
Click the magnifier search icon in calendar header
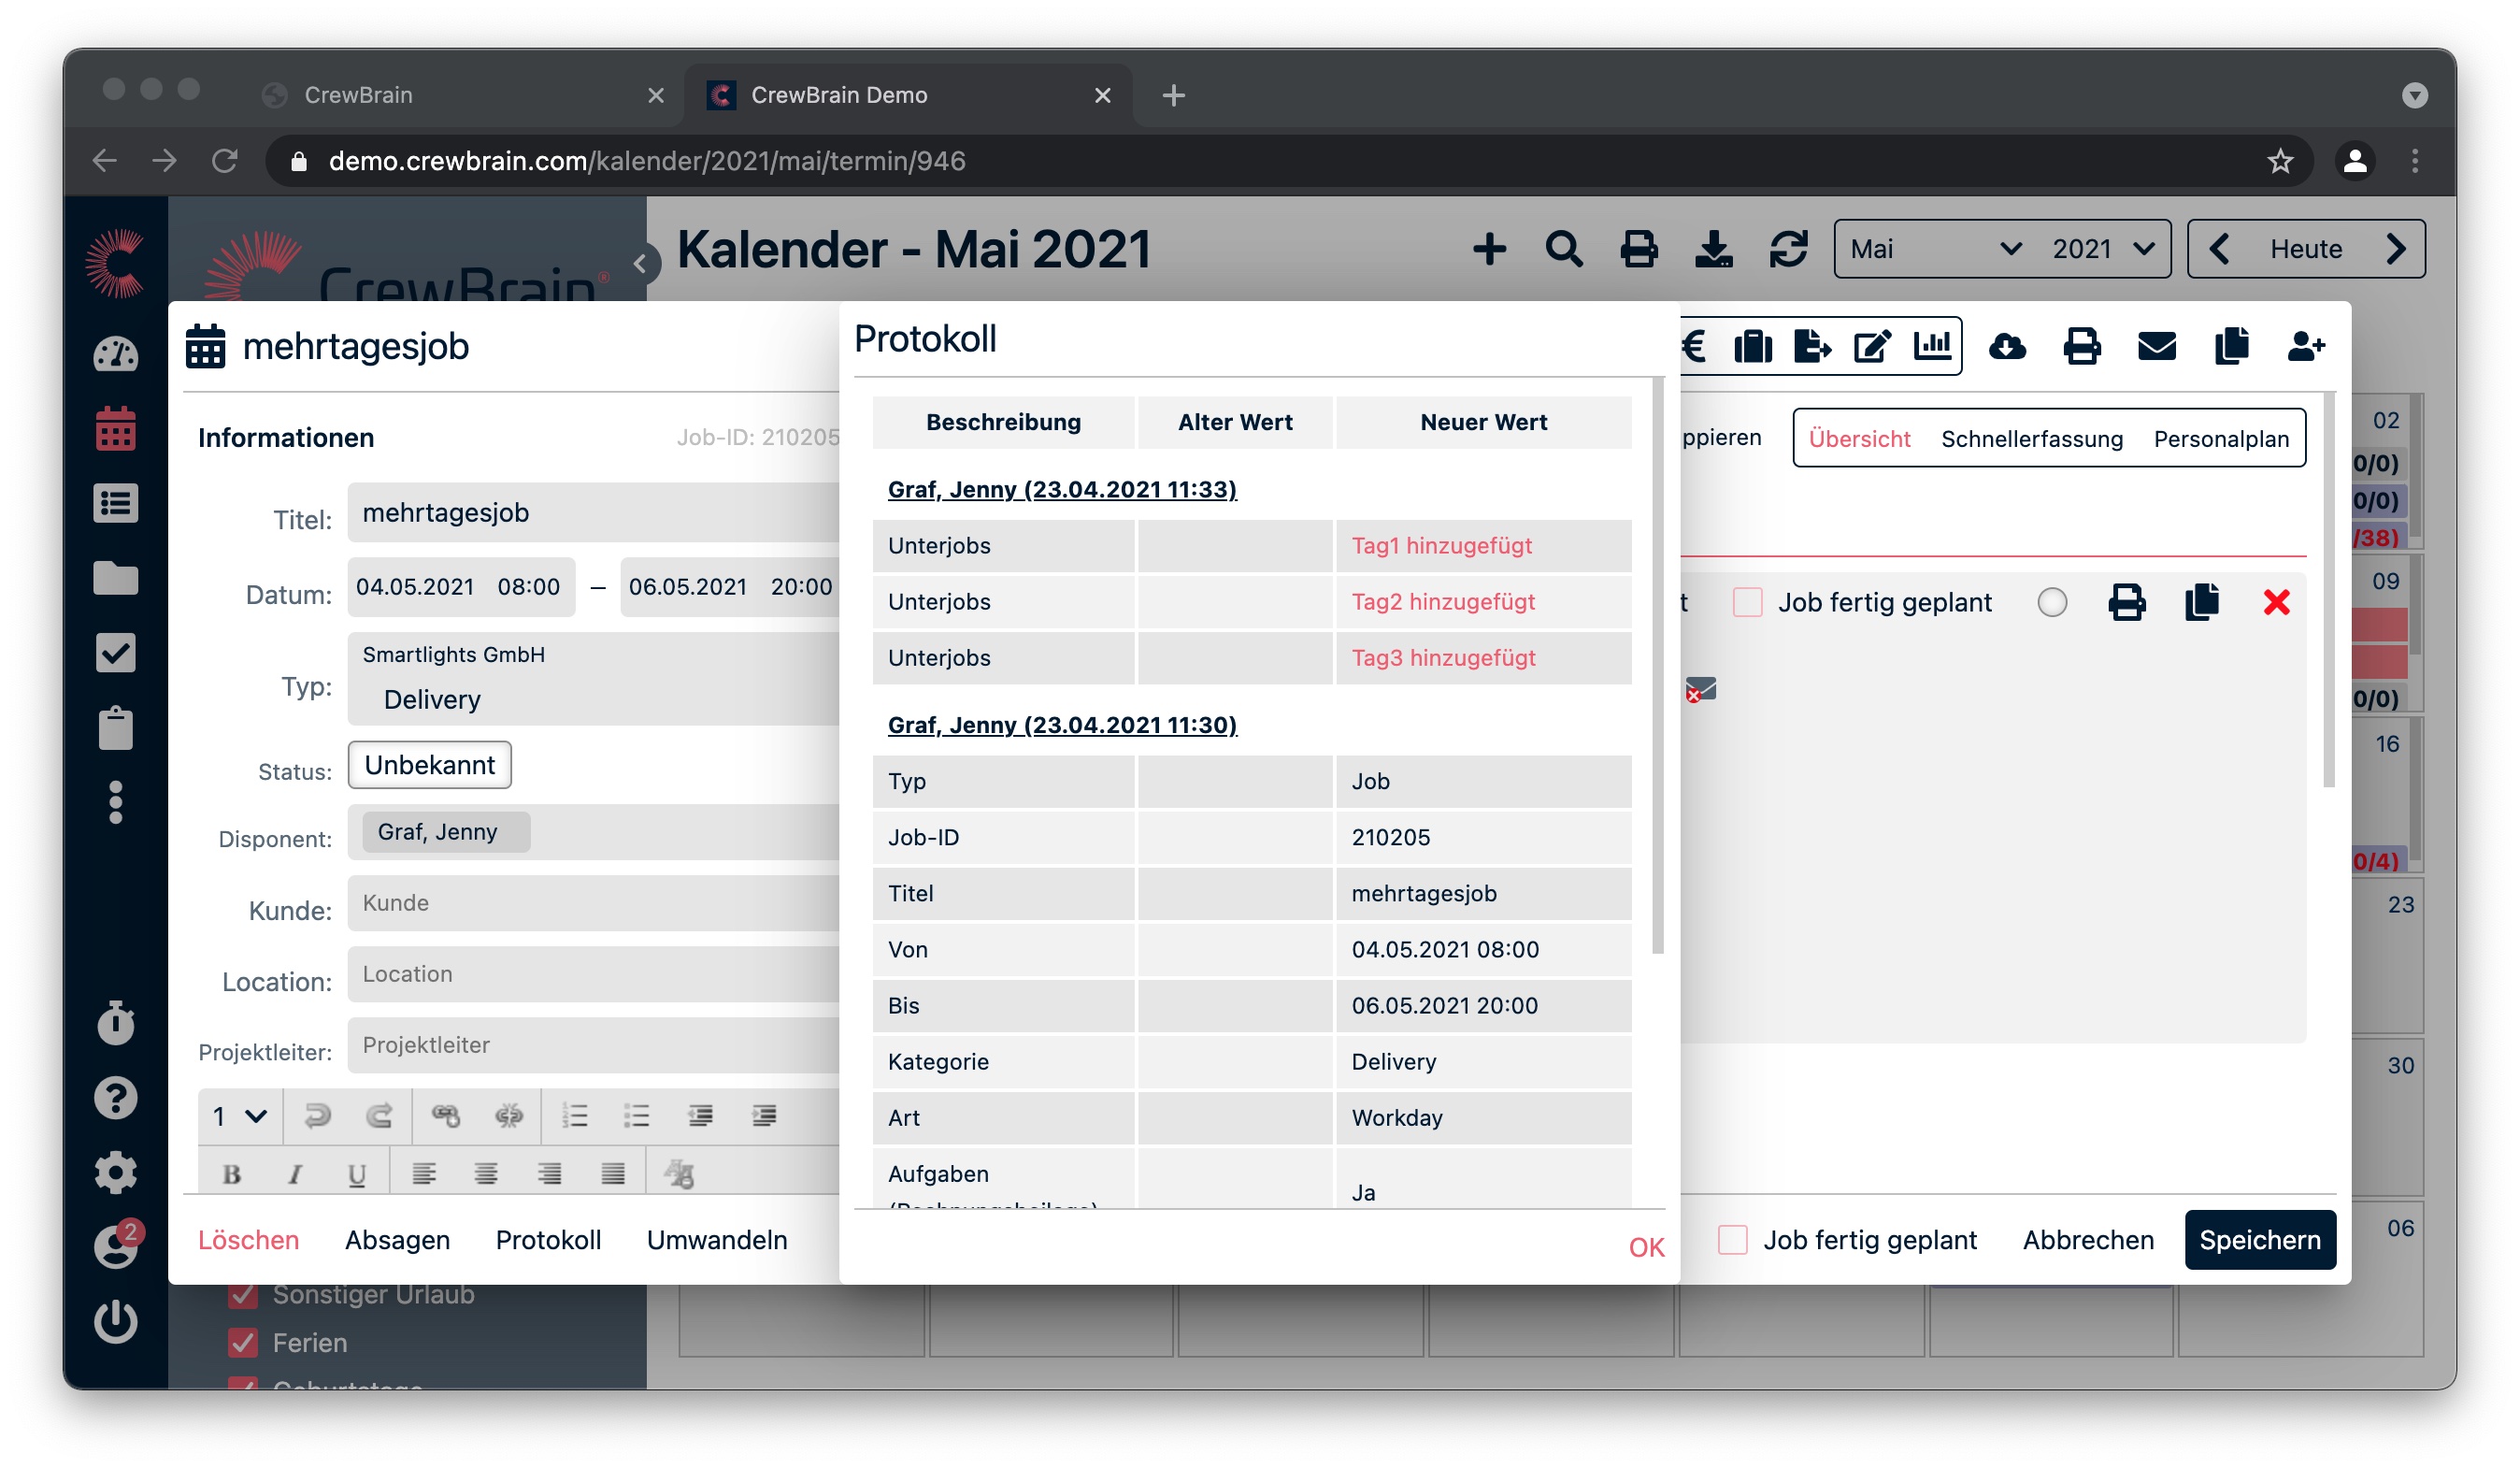pyautogui.click(x=1563, y=248)
